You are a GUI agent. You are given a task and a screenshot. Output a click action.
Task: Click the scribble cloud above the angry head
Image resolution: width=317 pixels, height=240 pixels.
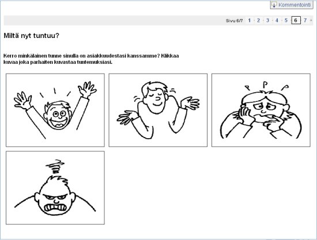click(x=55, y=166)
